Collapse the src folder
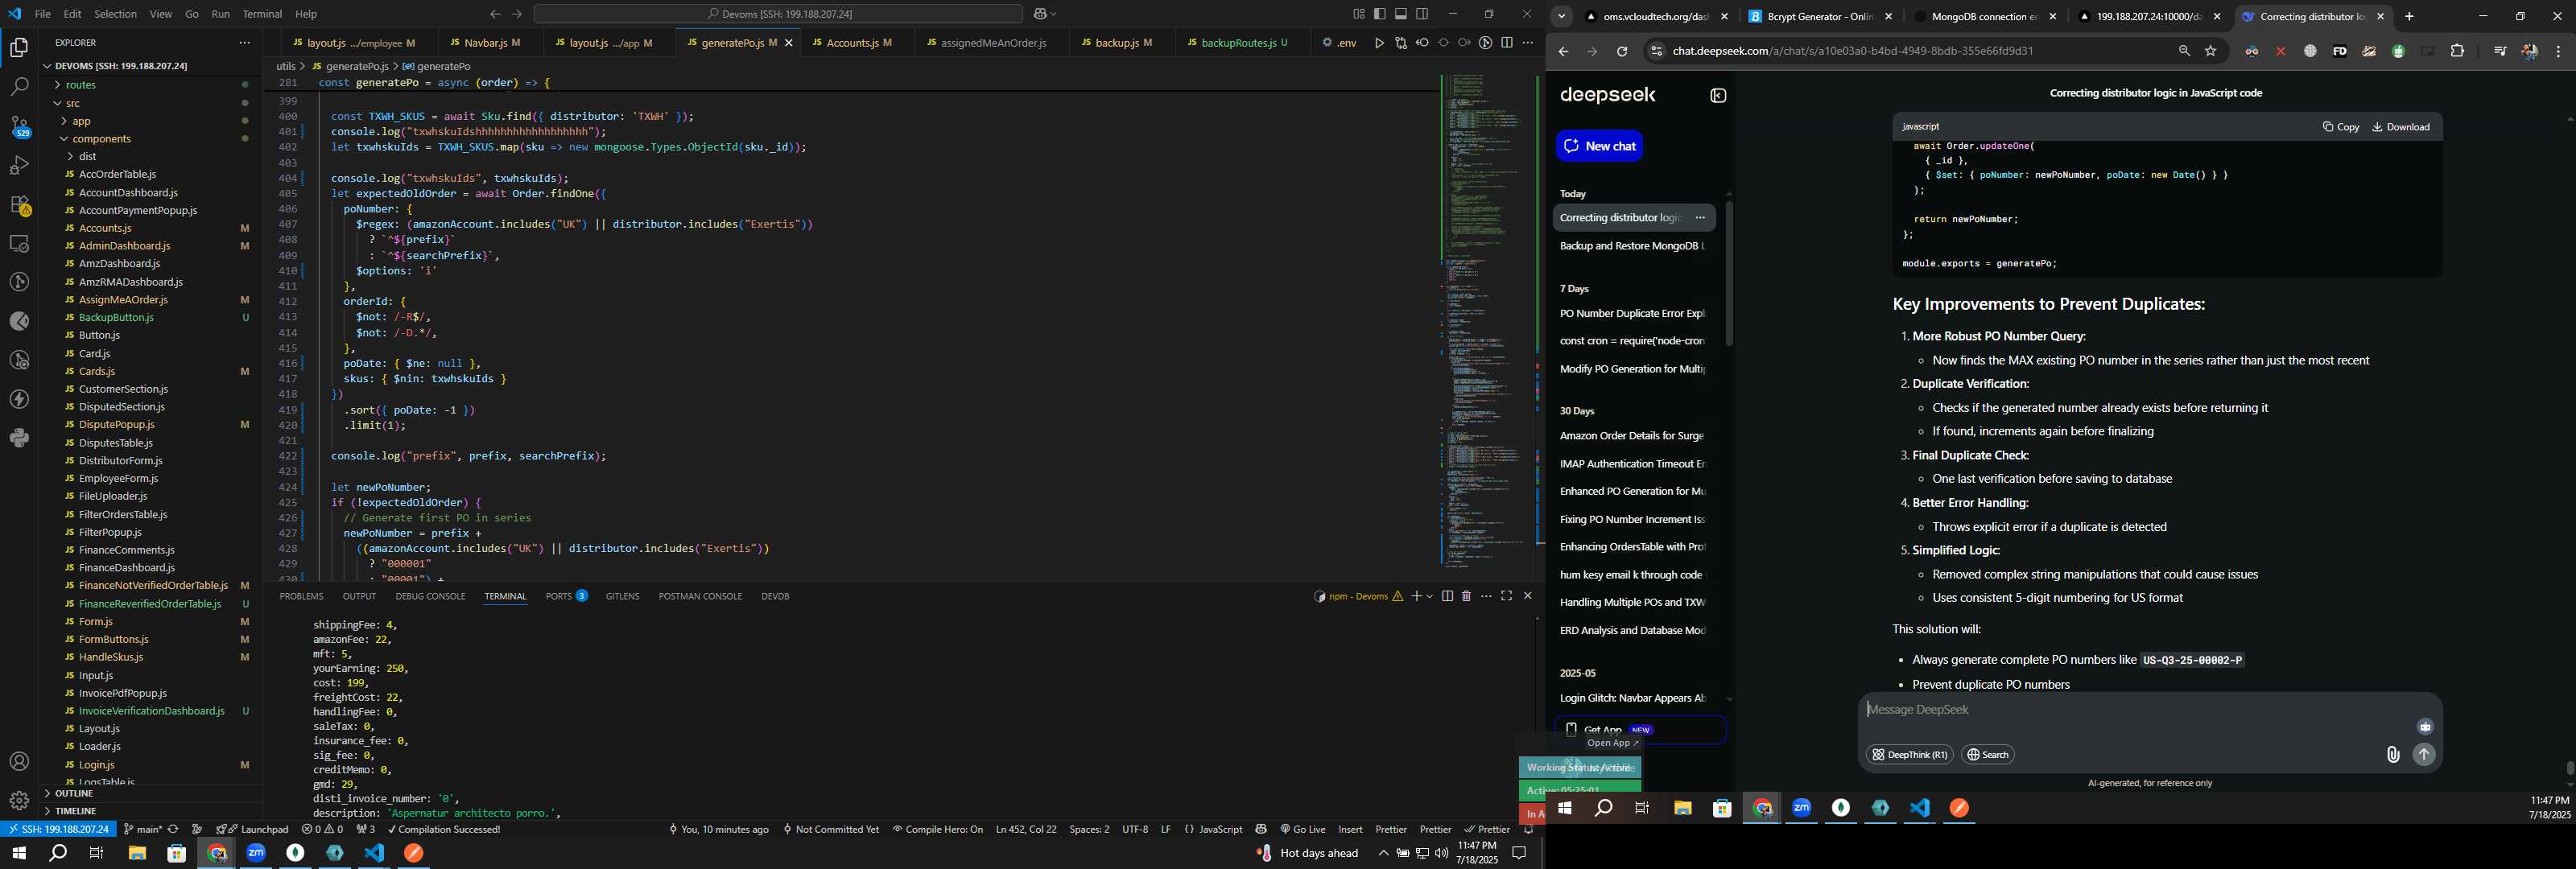The image size is (2576, 869). [x=73, y=103]
